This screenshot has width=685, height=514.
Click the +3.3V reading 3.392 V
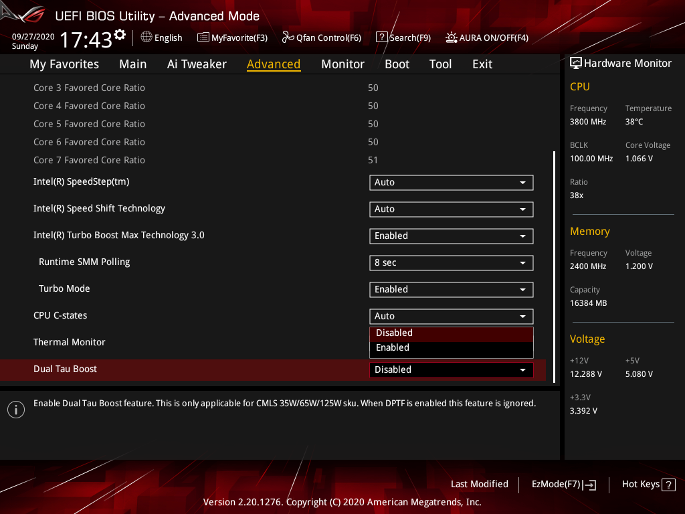(583, 411)
